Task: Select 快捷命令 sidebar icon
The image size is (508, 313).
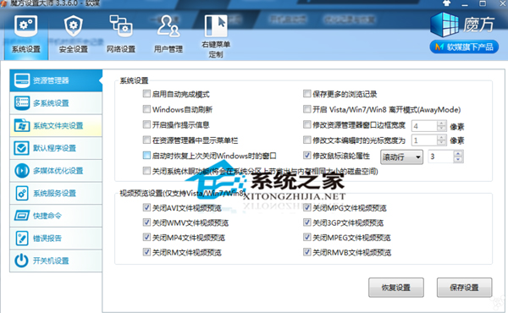Action: [22, 216]
